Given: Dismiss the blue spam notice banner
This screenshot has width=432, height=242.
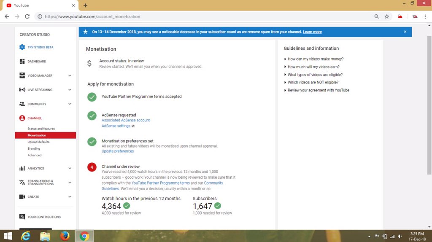Looking at the screenshot, I should 405,32.
